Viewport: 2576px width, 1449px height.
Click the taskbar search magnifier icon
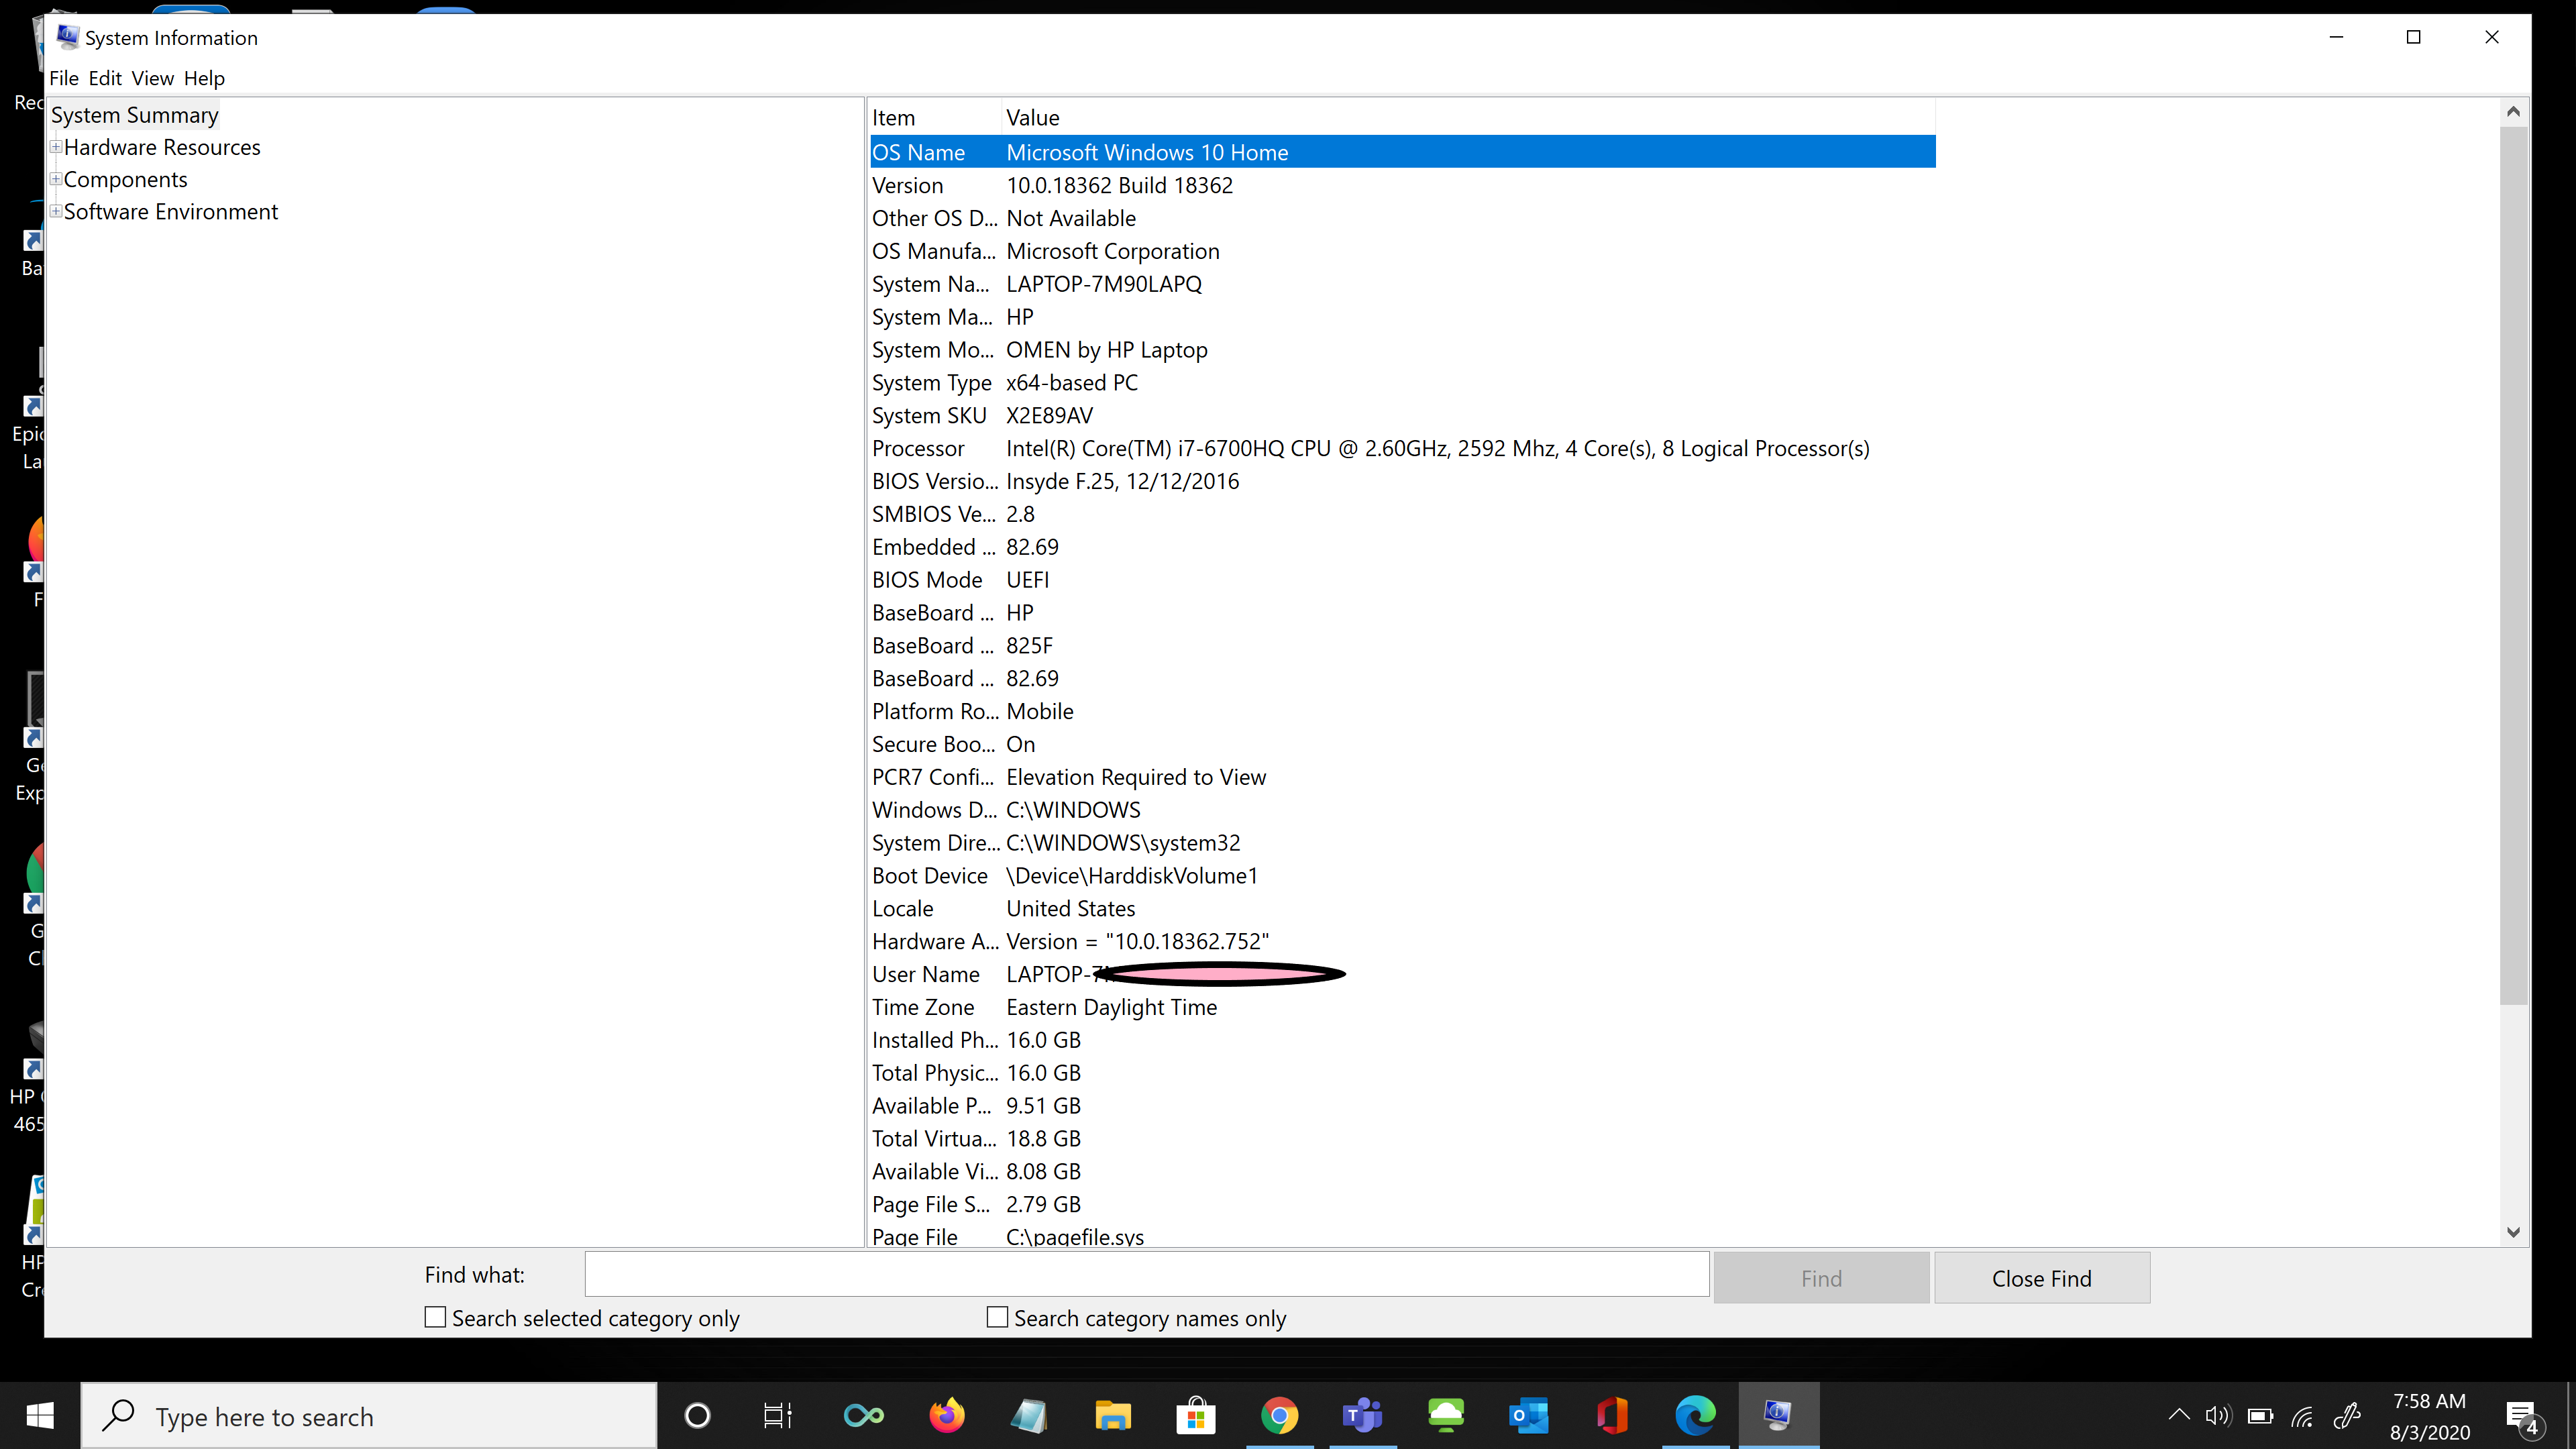[x=119, y=1415]
